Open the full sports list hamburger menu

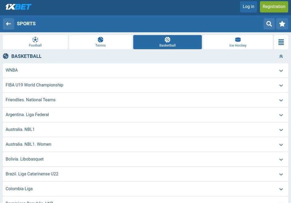coord(281,42)
